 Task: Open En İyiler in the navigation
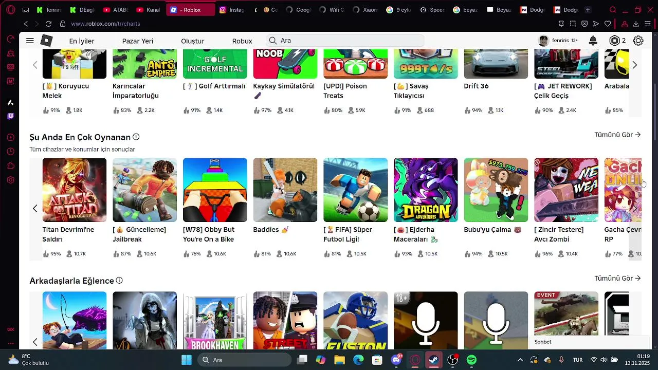click(82, 41)
